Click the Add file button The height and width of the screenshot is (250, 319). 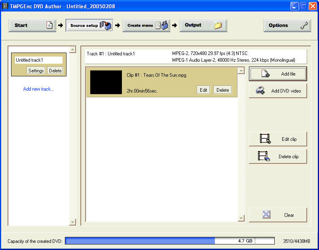278,74
